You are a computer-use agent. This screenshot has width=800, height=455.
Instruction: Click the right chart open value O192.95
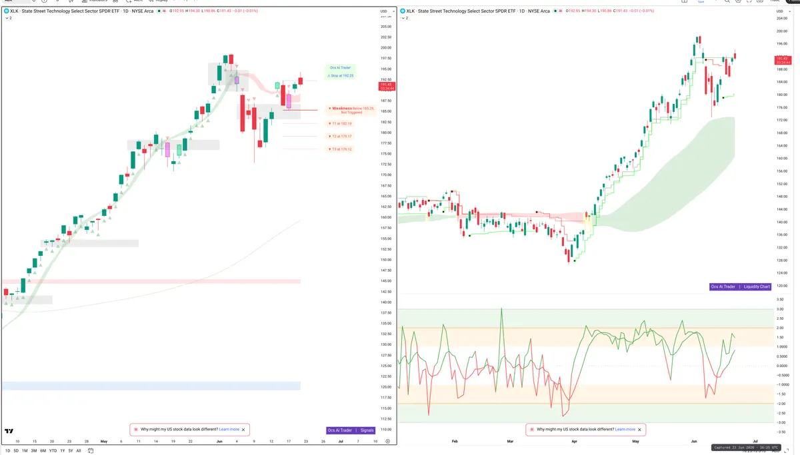pos(574,11)
